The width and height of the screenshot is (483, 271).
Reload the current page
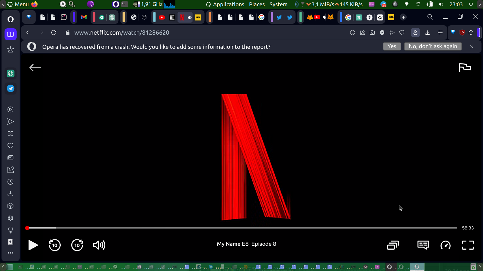pyautogui.click(x=54, y=33)
